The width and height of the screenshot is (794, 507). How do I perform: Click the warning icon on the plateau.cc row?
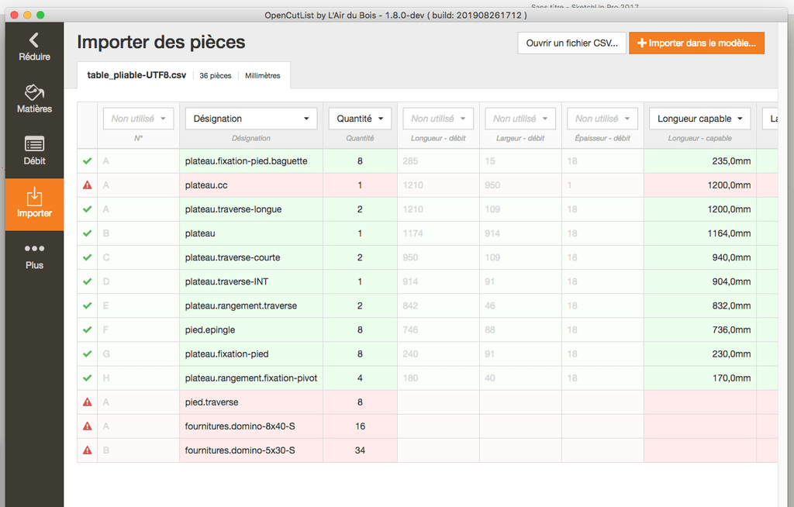[87, 185]
